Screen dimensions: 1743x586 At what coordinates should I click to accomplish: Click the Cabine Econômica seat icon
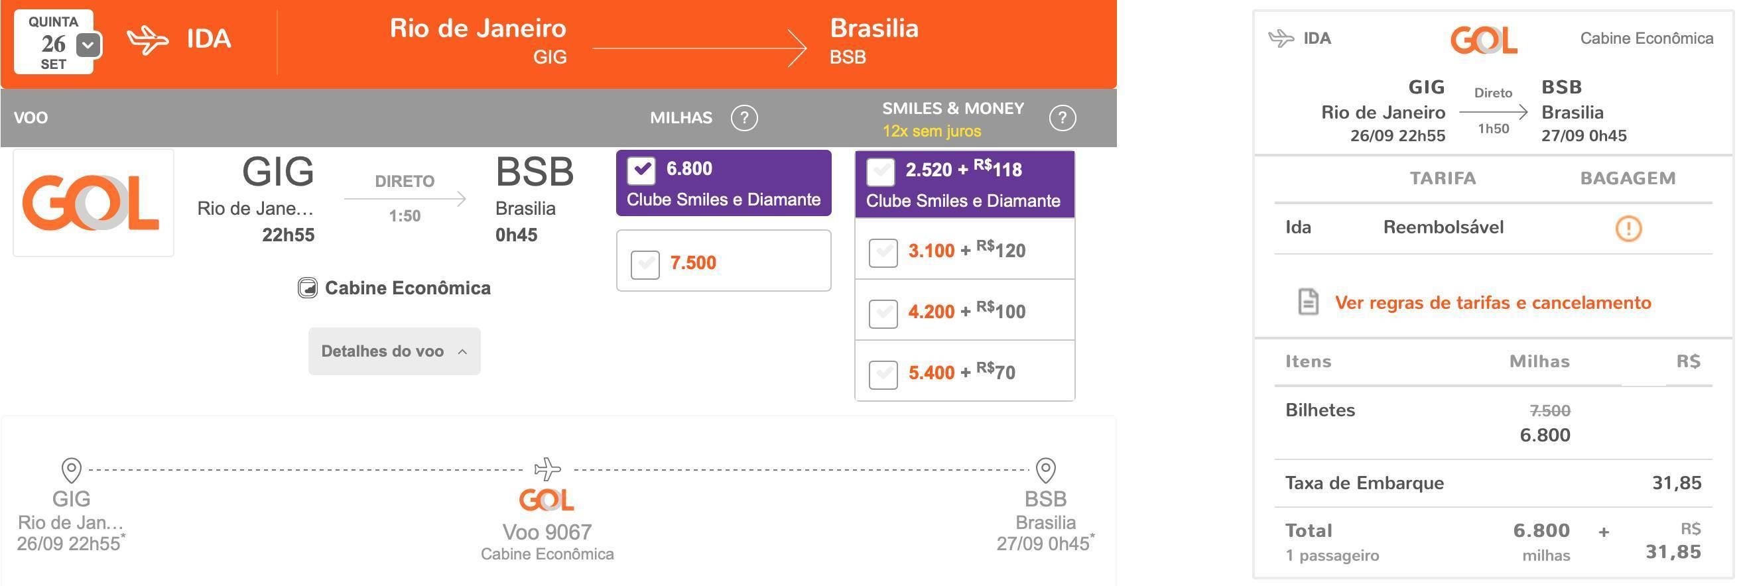tap(307, 288)
